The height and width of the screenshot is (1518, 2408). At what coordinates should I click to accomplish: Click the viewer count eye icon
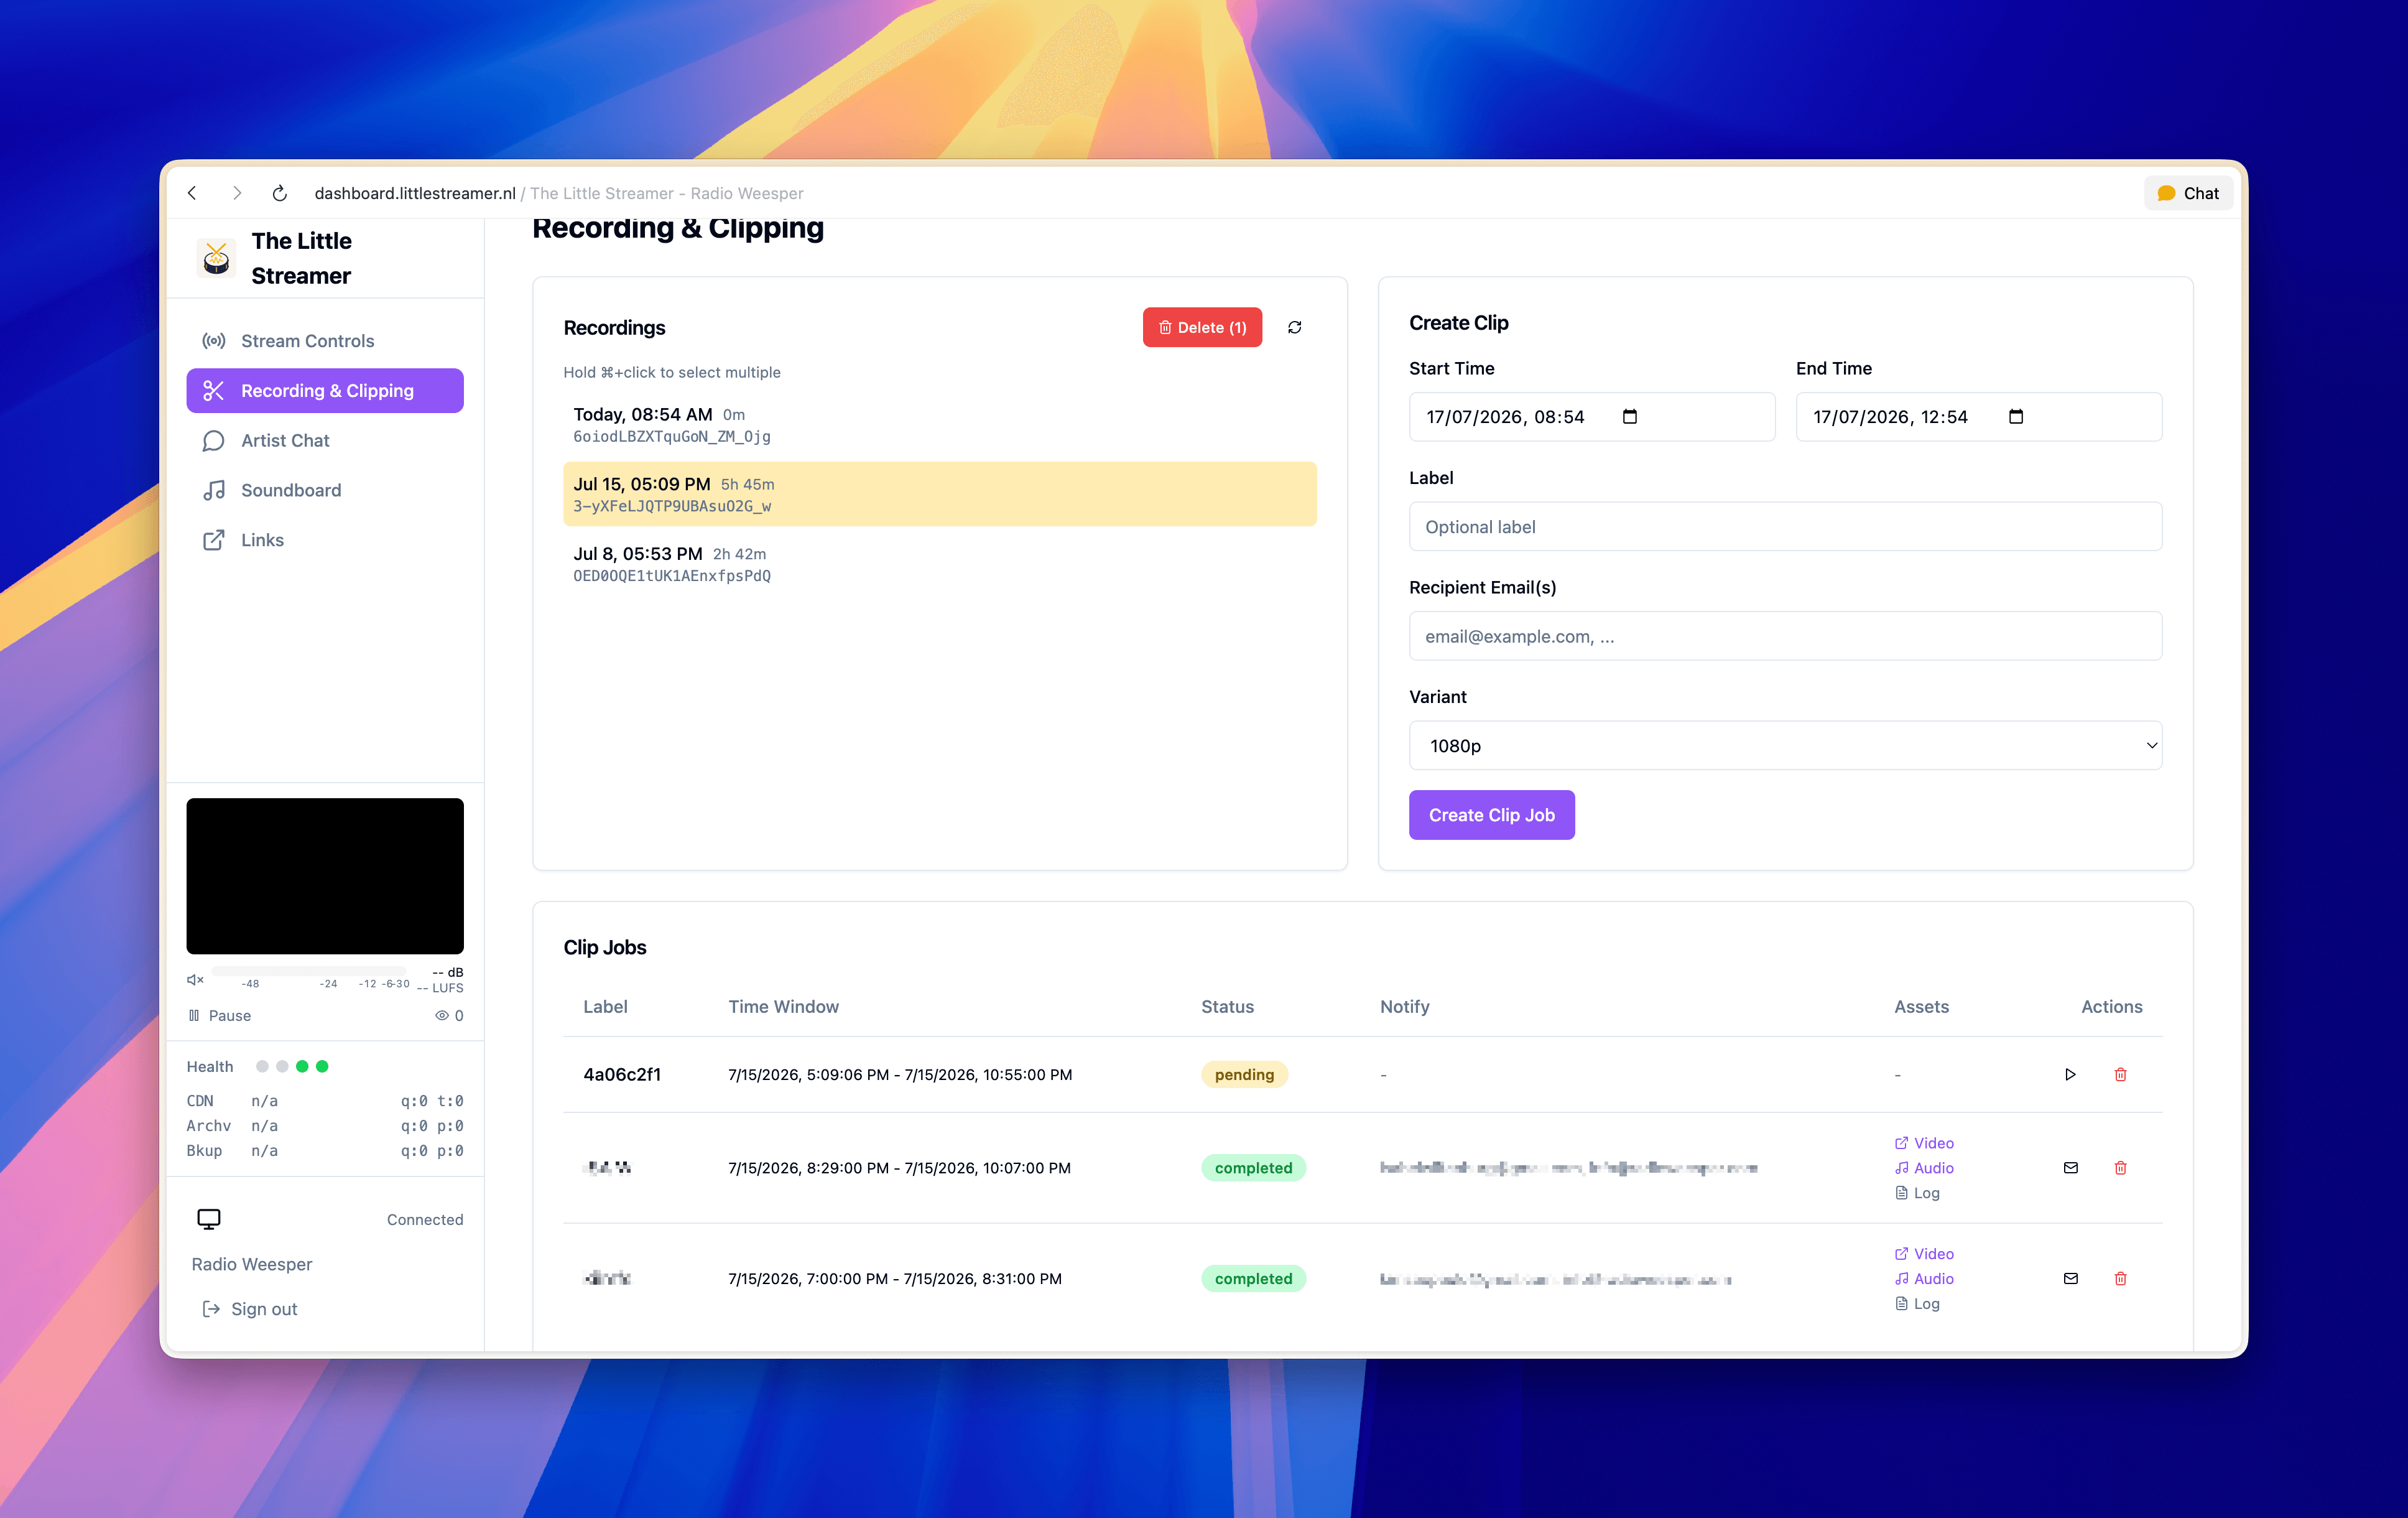click(x=441, y=1015)
